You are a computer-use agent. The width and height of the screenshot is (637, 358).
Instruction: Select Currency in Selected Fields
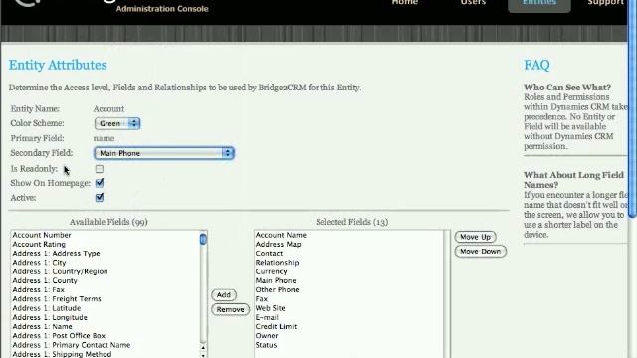pyautogui.click(x=349, y=271)
